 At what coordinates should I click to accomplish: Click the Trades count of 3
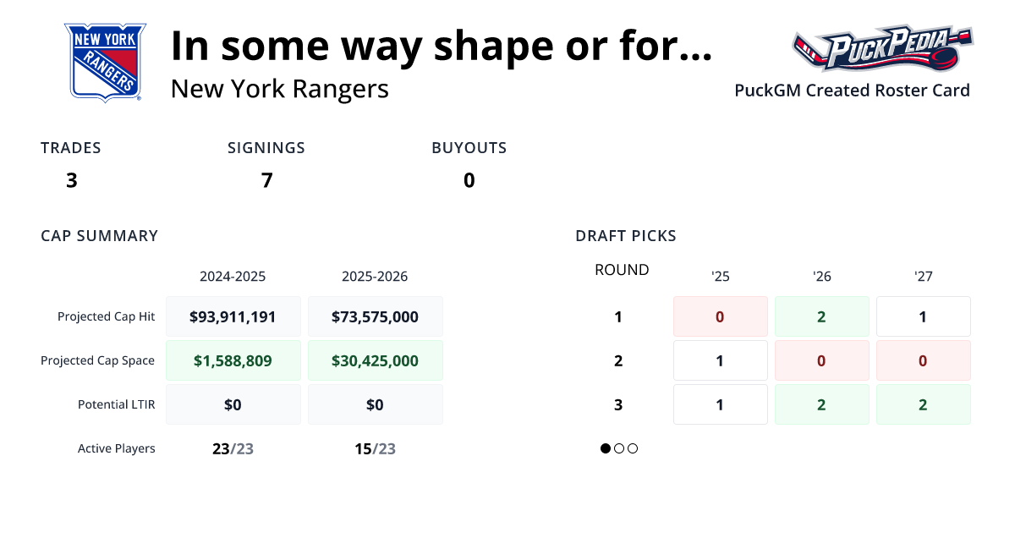[x=71, y=180]
